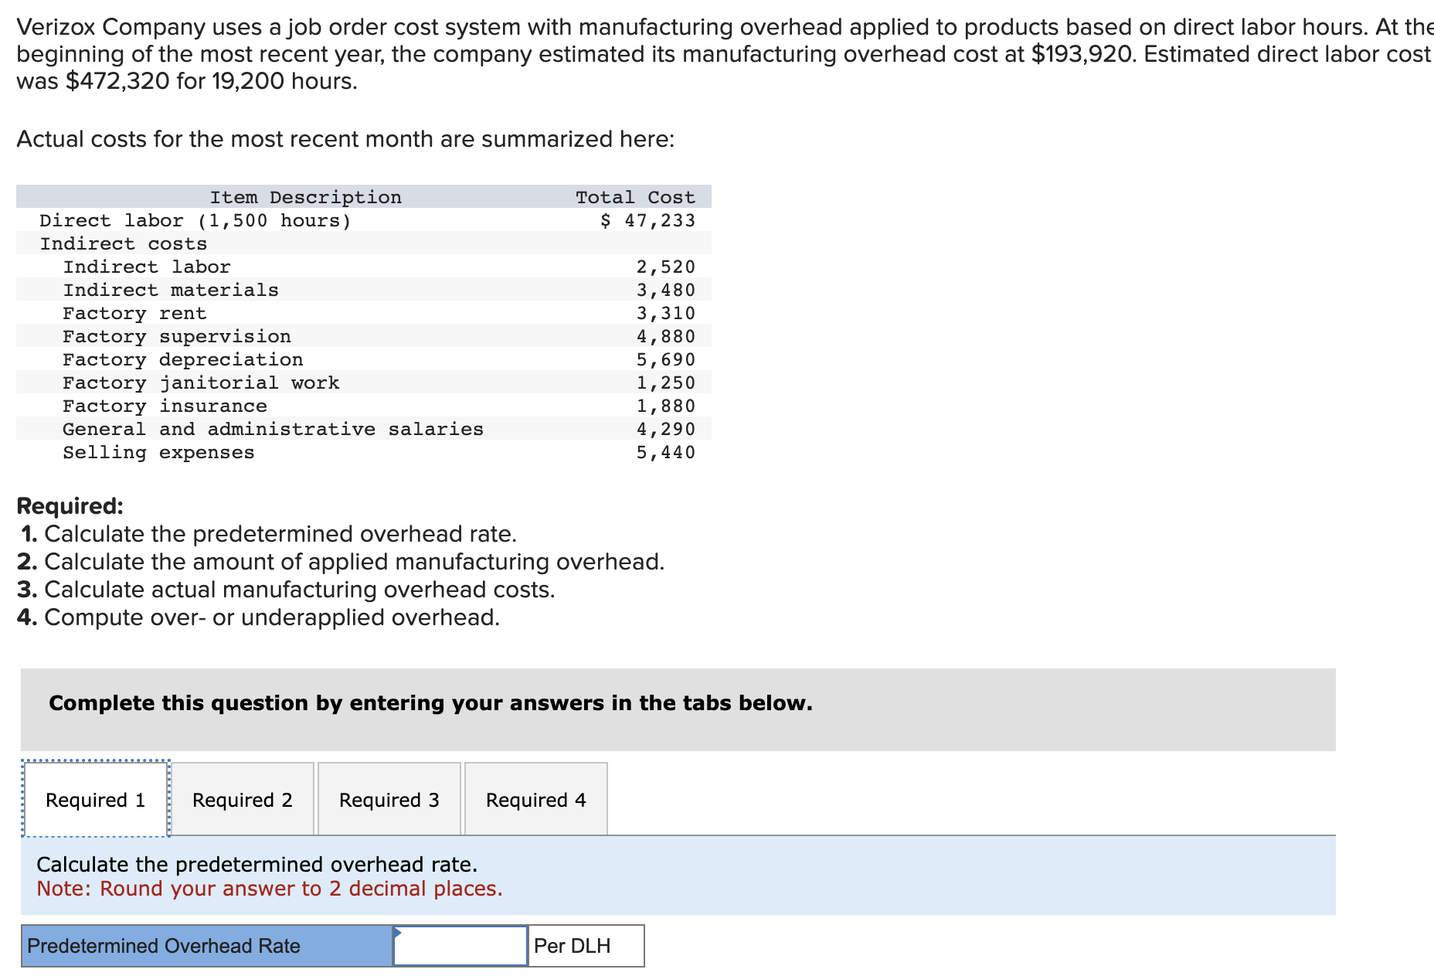Click the Round to 2 decimal places note
This screenshot has height=976, width=1434.
click(270, 889)
